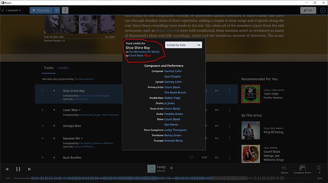Open the more menu for Lover Man row
This screenshot has height=183, width=328.
click(x=230, y=110)
